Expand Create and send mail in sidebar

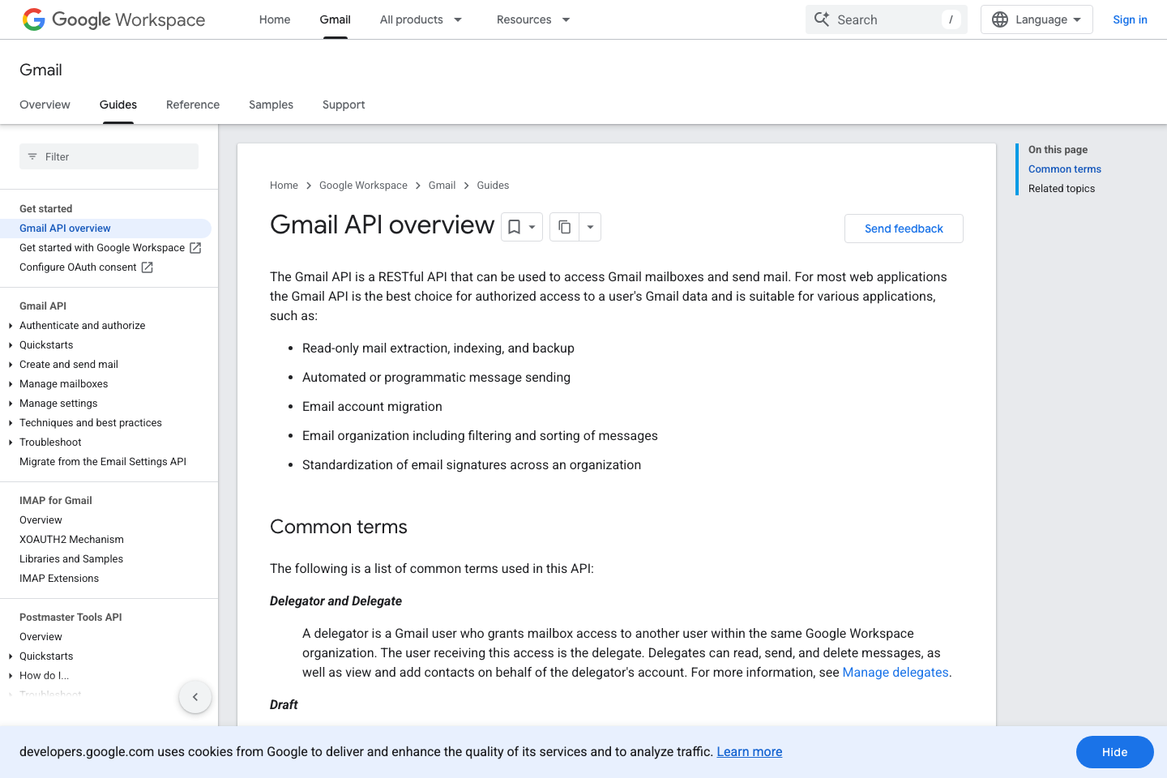[10, 364]
